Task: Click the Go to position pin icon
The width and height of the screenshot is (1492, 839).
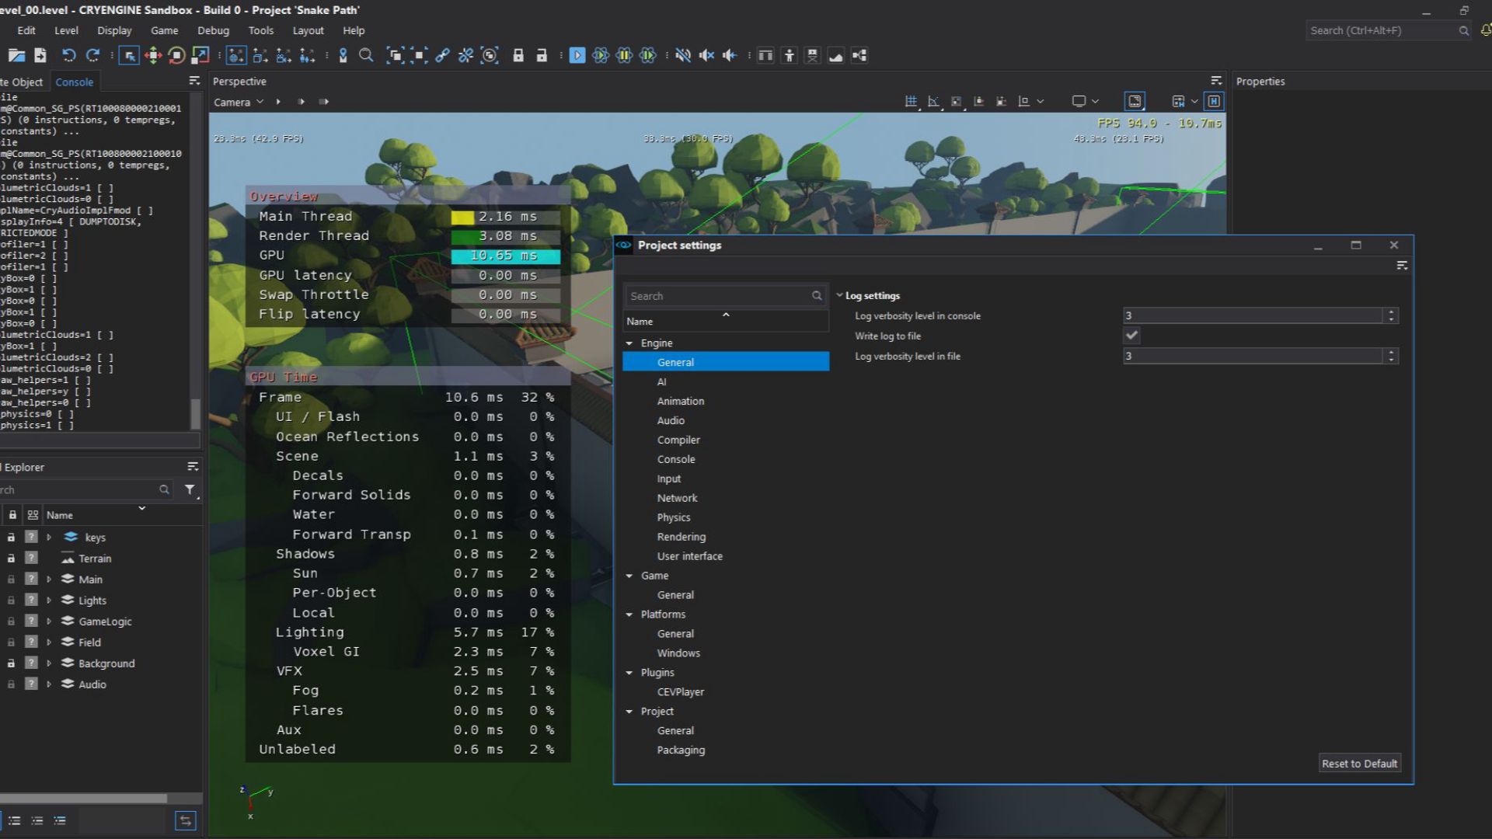Action: tap(343, 55)
